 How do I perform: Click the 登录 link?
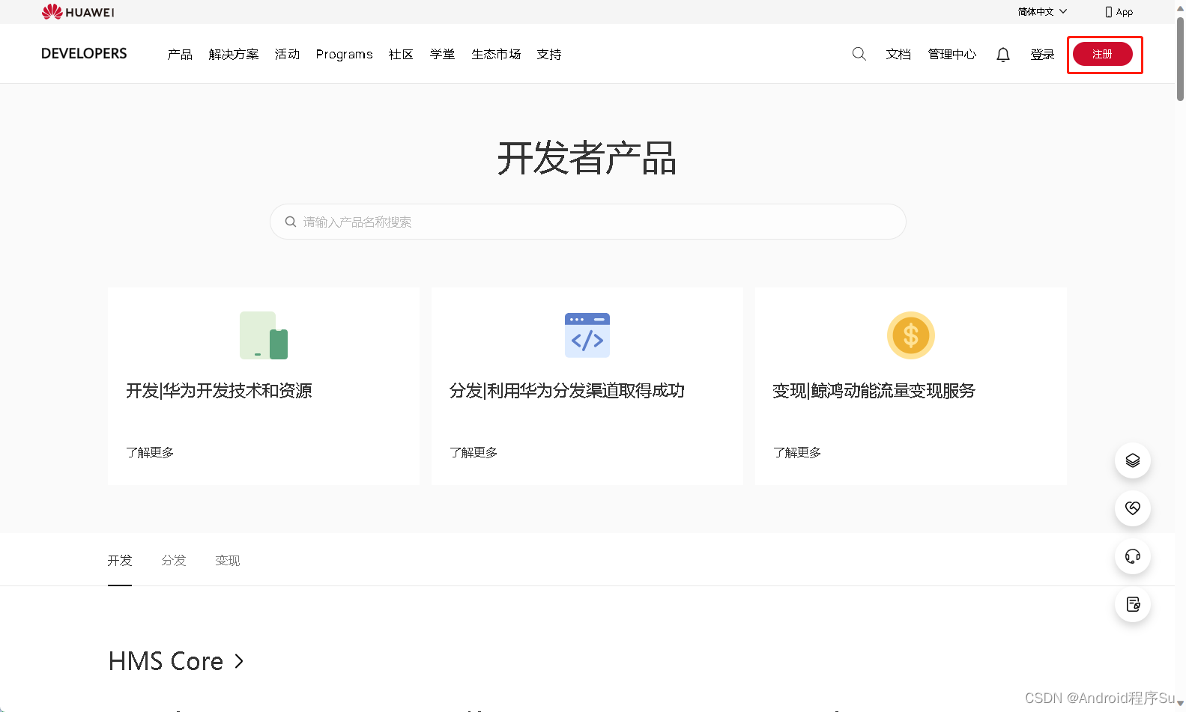tap(1042, 54)
